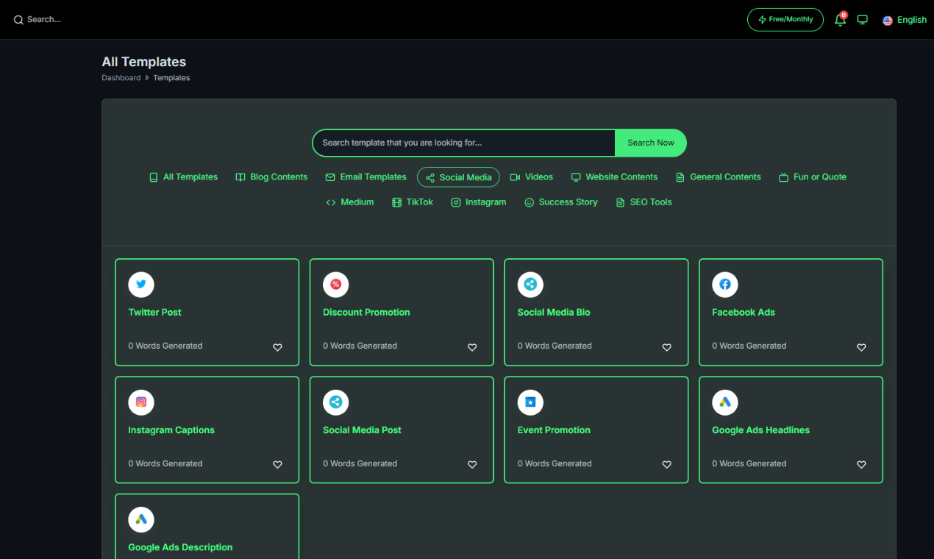Viewport: 934px width, 559px height.
Task: Click the Search Now button
Action: pyautogui.click(x=650, y=143)
